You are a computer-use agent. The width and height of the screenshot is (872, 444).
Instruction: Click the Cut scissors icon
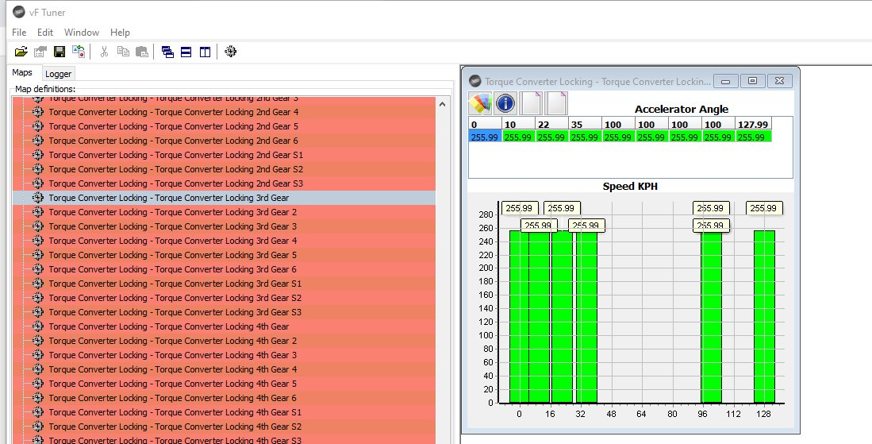coord(104,52)
